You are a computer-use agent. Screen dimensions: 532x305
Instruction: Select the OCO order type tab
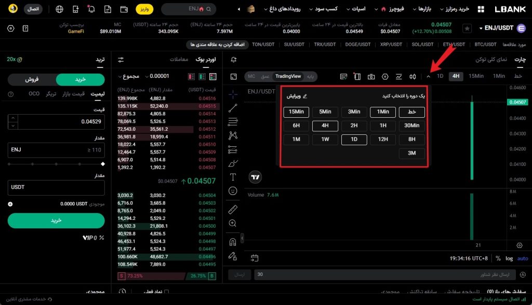[34, 94]
